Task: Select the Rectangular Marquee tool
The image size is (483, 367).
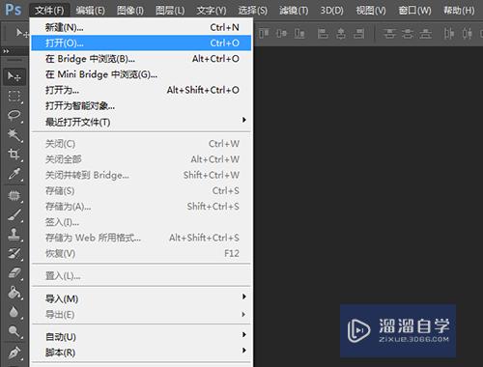Action: 14,96
